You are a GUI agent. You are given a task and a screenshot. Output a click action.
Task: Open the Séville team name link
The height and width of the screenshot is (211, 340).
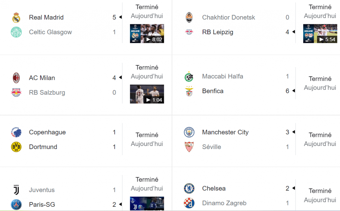pyautogui.click(x=211, y=147)
